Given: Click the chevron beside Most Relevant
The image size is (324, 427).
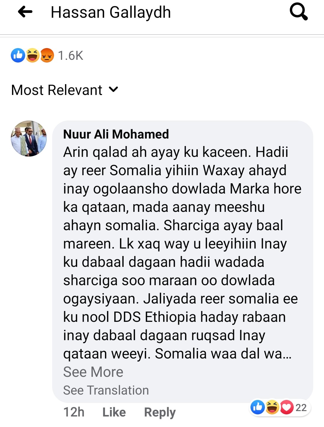Looking at the screenshot, I should (x=113, y=89).
